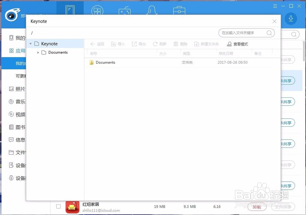Select the Export (导出) toolbar icon
Viewport: 306px width, 215px height.
click(x=139, y=44)
